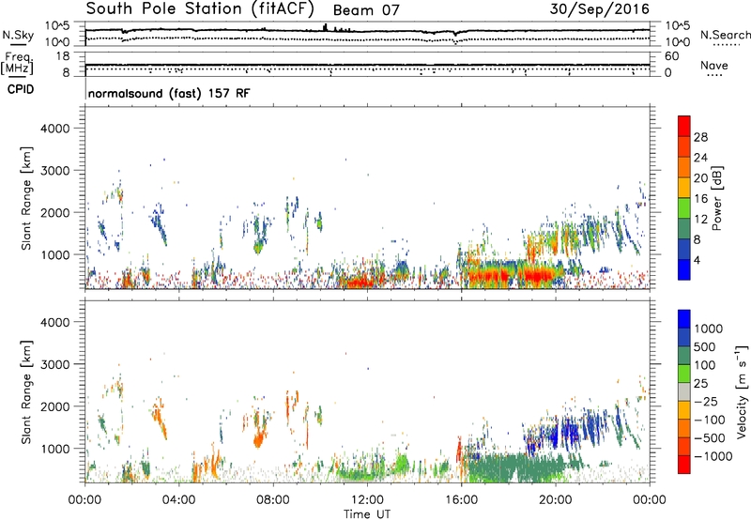The image size is (751, 520).
Task: Click the 'CPID' label
Action: tap(21, 89)
